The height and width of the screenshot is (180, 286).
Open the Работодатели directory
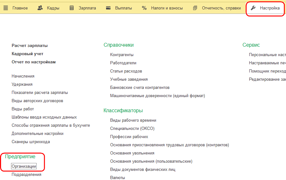click(123, 63)
